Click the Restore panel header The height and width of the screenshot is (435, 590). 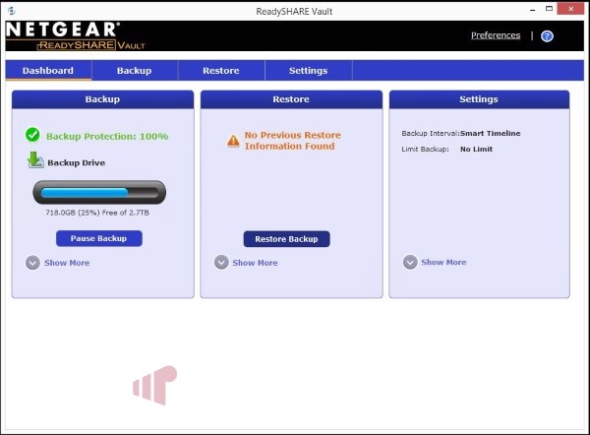(291, 99)
